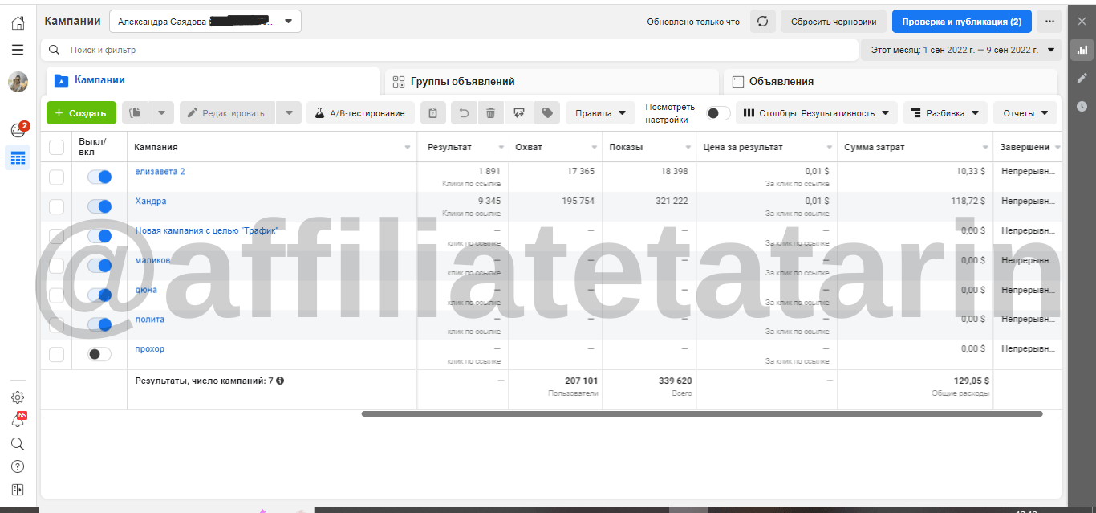Click the export icon beside the trash

[x=519, y=113]
